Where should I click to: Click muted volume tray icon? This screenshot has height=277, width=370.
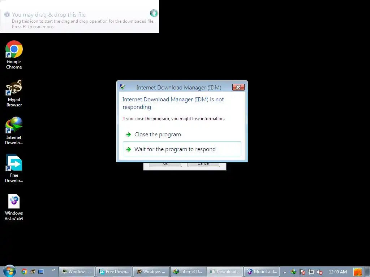coord(320,272)
